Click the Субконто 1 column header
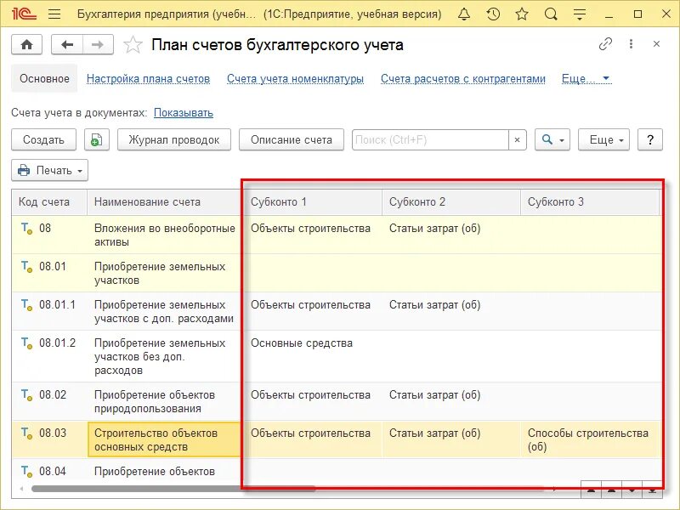 coord(312,202)
